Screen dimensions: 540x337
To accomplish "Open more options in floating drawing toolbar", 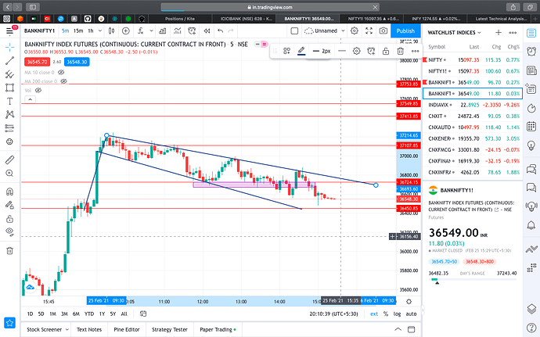I will pos(415,51).
